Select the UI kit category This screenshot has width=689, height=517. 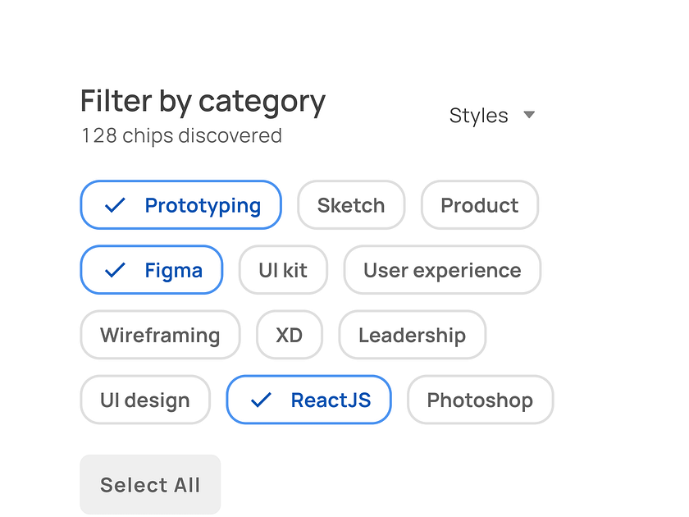tap(283, 270)
